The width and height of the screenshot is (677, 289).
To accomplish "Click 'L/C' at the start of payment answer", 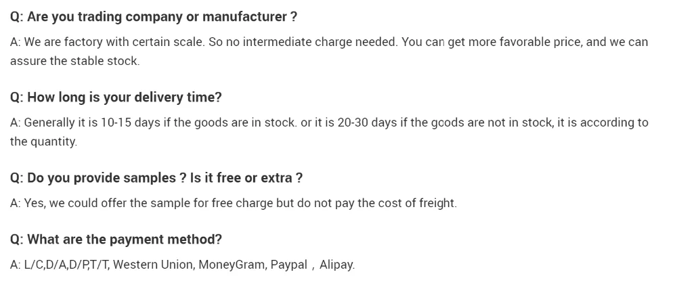I will point(32,265).
